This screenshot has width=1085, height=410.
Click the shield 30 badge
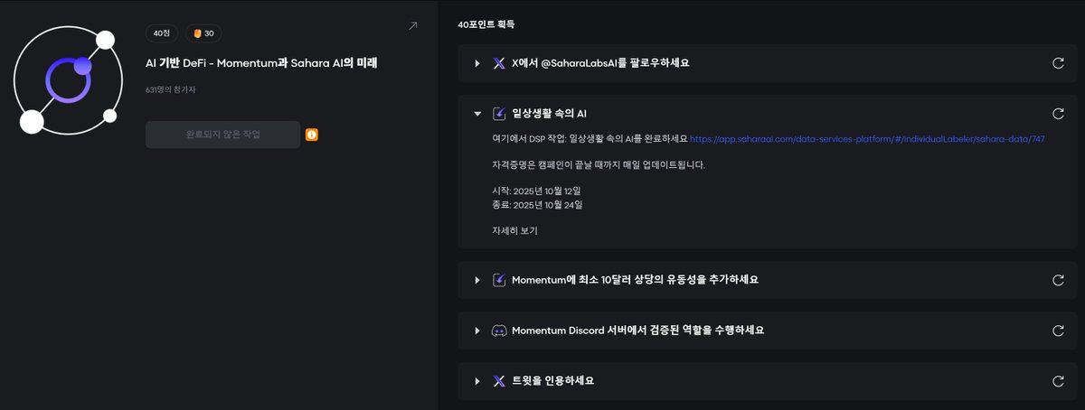click(x=203, y=33)
